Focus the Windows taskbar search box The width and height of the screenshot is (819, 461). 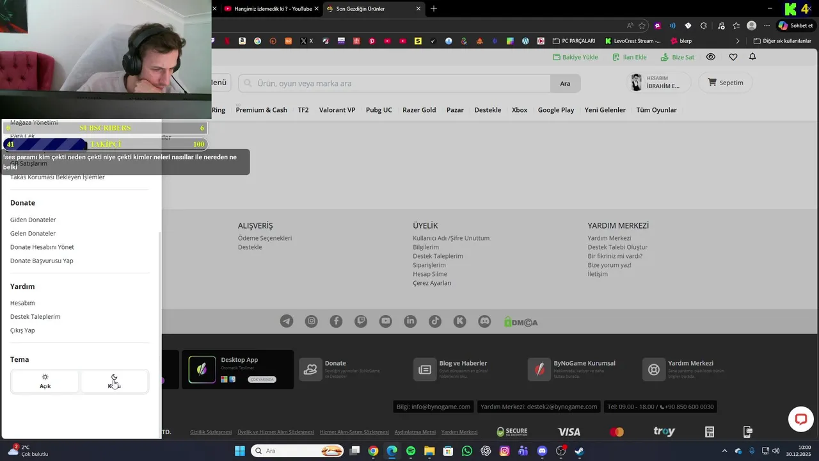tap(297, 451)
